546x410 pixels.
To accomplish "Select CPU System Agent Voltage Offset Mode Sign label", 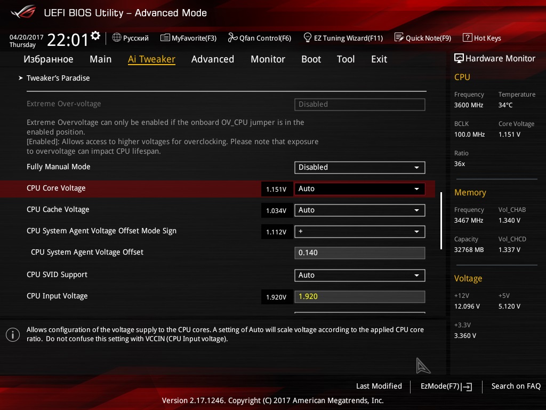I will 101,231.
